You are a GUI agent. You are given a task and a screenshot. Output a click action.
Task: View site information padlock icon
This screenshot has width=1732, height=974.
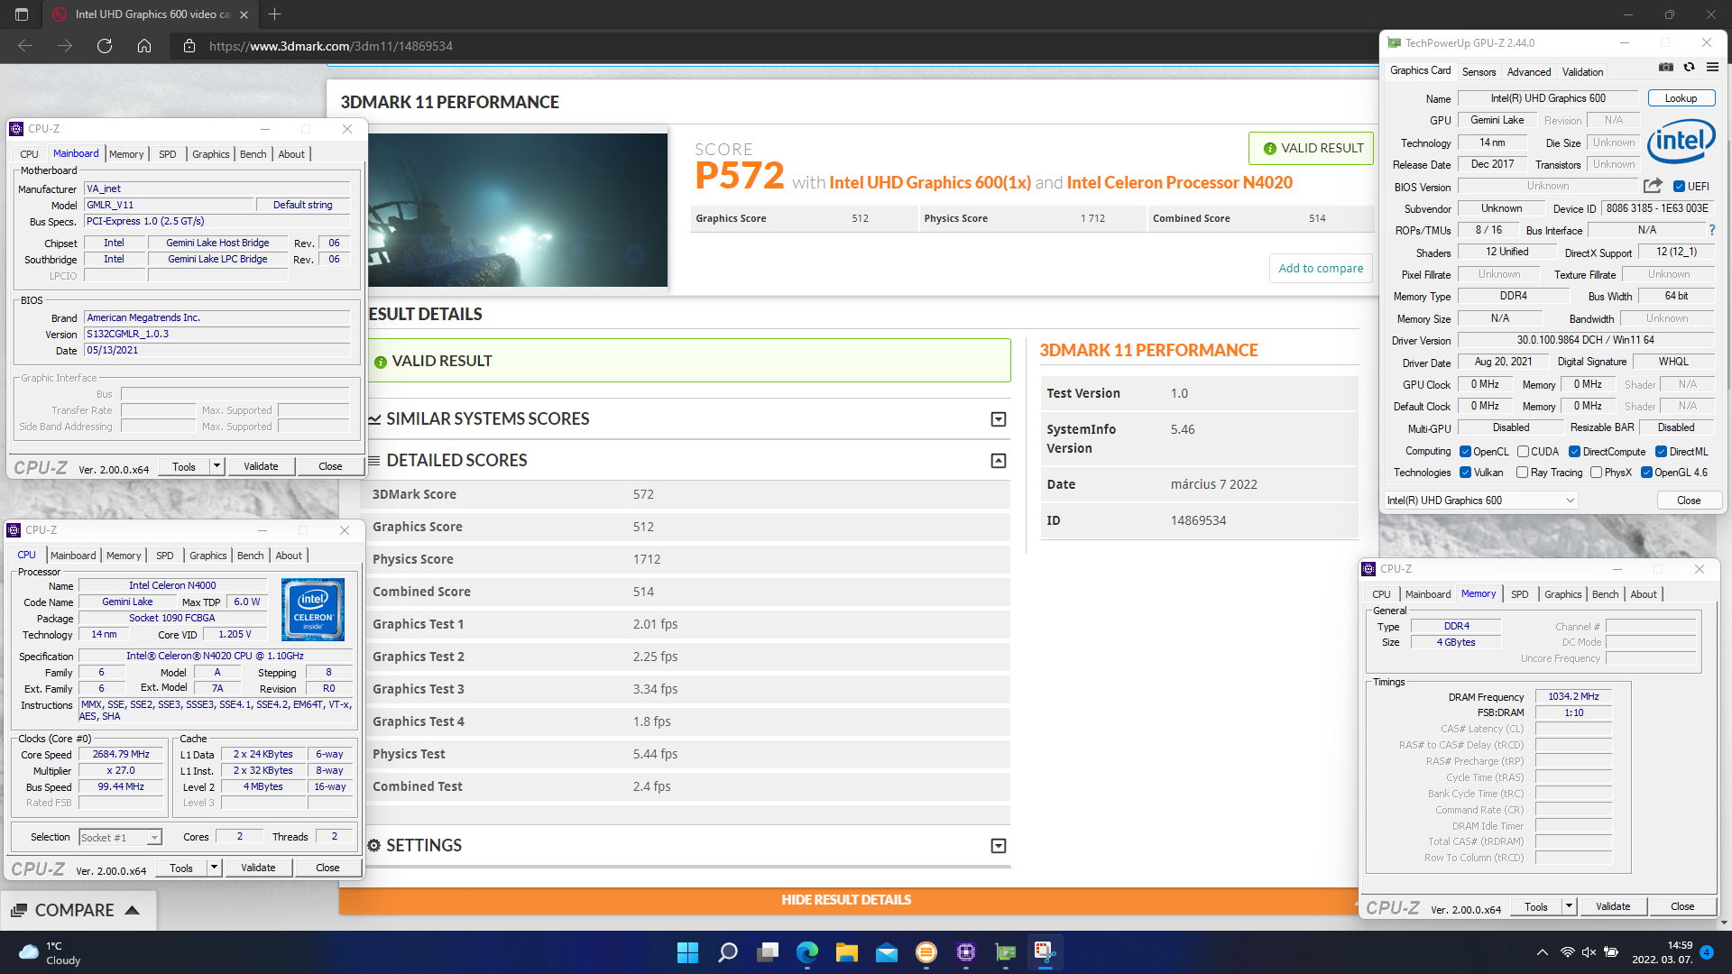point(189,46)
